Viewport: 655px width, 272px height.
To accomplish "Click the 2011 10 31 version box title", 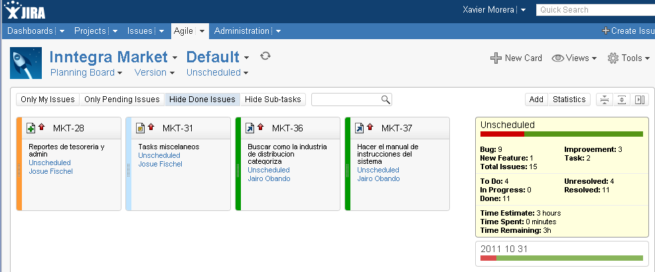I will pos(504,249).
